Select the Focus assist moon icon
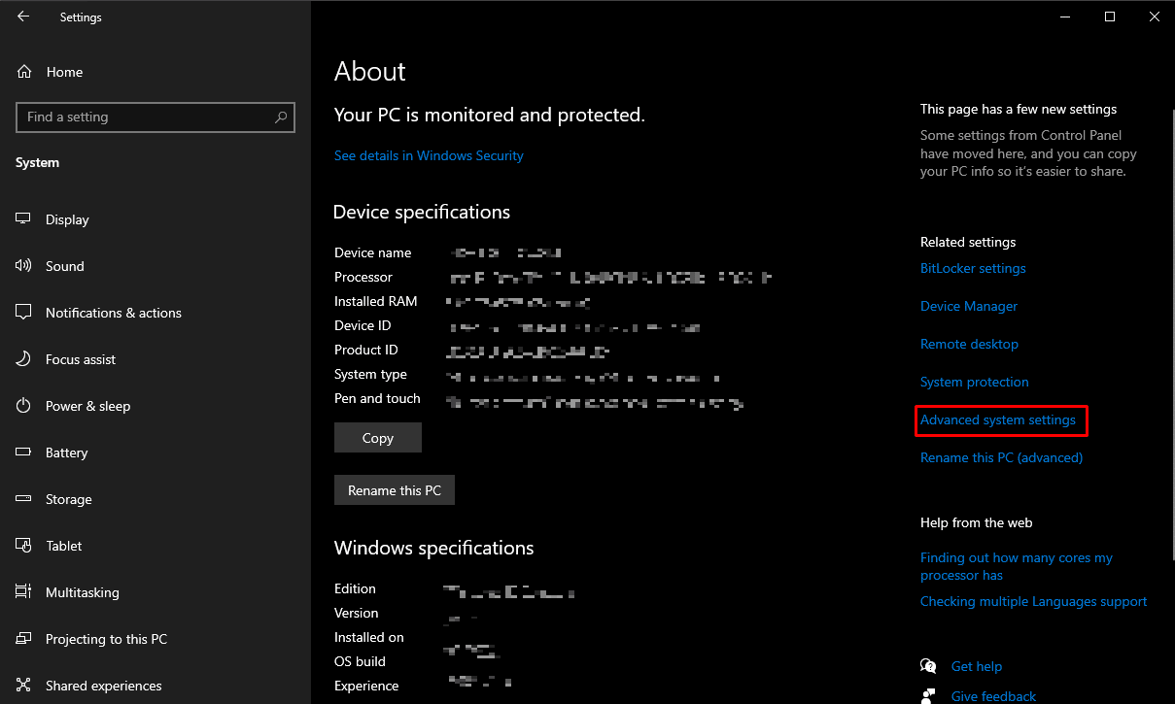Viewport: 1175px width, 704px height. tap(24, 359)
